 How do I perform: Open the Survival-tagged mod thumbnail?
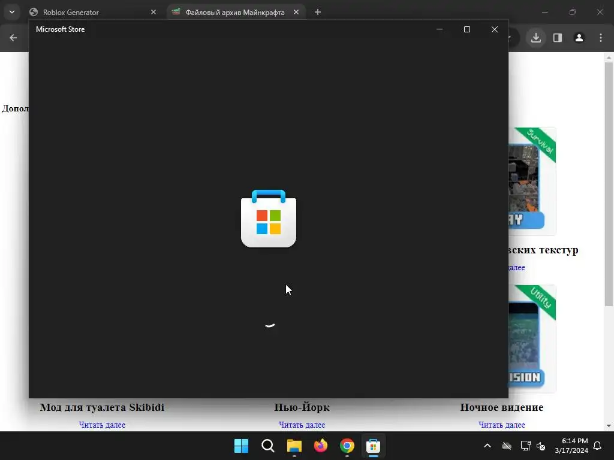click(532, 181)
